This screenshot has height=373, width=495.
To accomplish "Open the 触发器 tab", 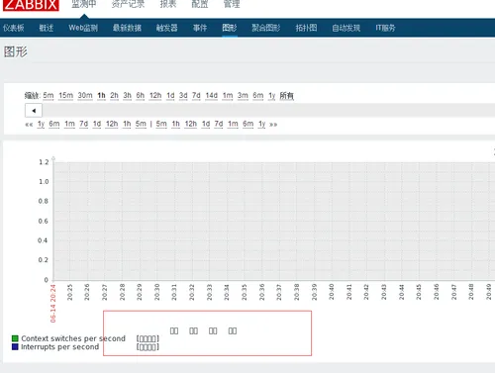I will (167, 28).
